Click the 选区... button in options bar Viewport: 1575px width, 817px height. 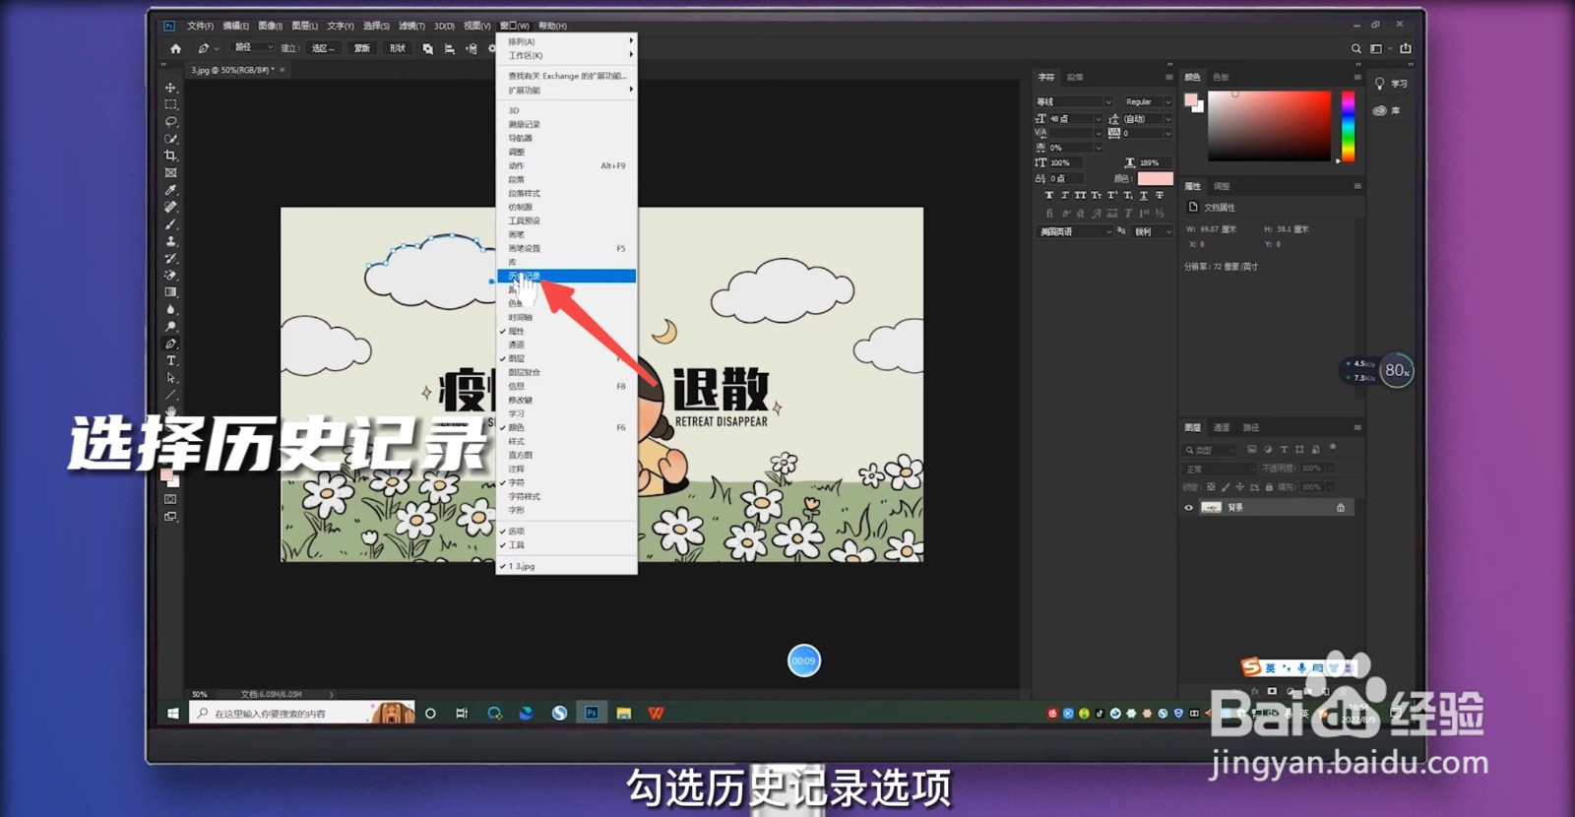click(323, 48)
